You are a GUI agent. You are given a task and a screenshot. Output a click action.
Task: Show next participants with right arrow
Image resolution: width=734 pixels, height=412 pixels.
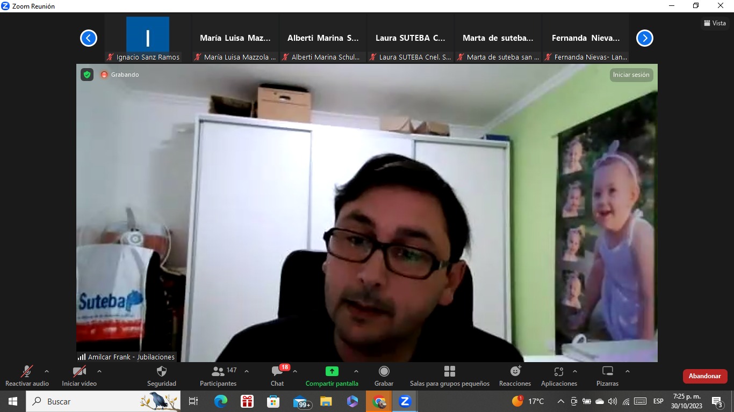[644, 38]
